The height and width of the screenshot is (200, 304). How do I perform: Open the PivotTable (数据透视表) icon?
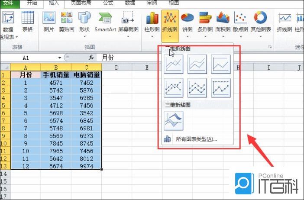[8, 18]
